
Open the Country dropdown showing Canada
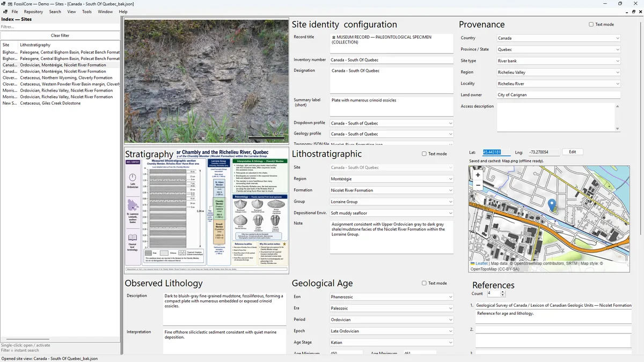tap(559, 38)
